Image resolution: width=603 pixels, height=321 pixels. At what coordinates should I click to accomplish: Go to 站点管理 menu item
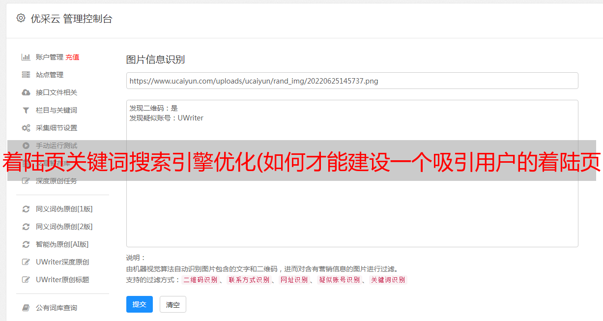pyautogui.click(x=50, y=75)
